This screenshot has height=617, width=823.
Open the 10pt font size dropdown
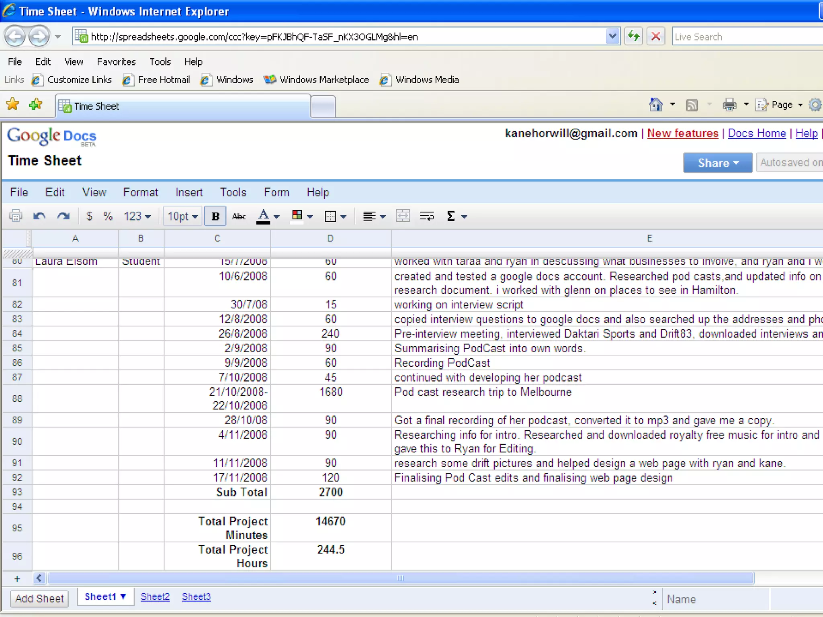click(183, 217)
